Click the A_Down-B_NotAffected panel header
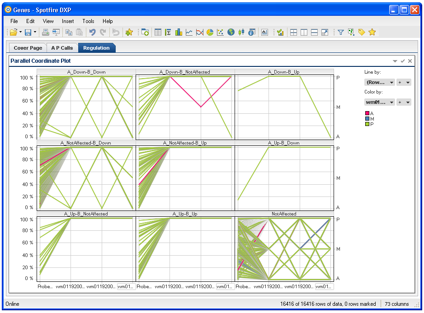This screenshot has height=313, width=424. coord(185,72)
